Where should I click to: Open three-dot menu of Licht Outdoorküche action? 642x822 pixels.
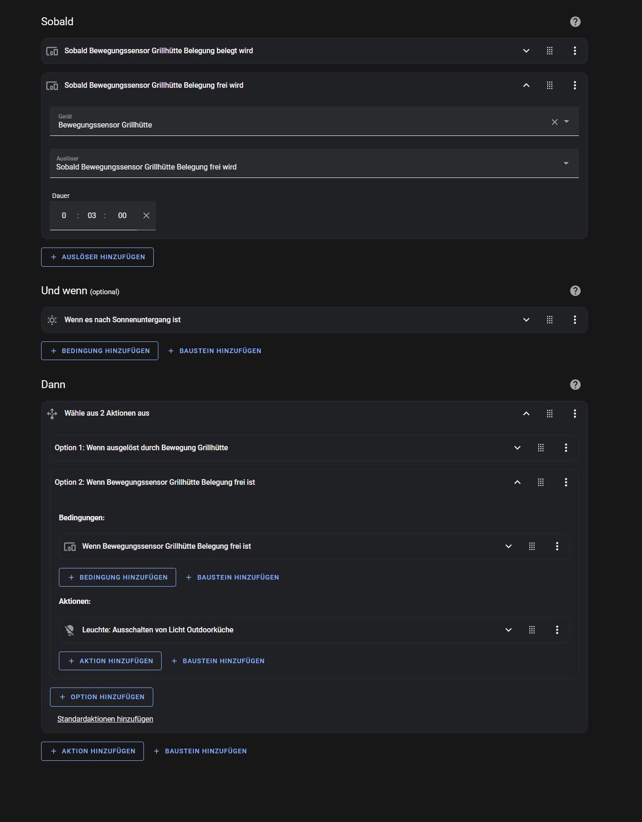tap(557, 630)
